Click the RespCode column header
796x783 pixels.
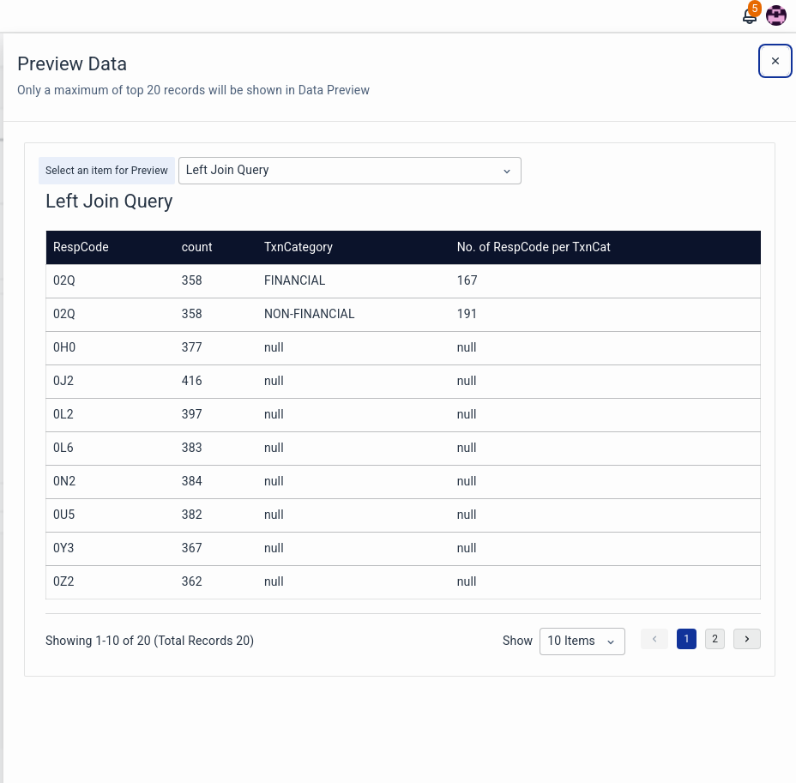tap(81, 247)
